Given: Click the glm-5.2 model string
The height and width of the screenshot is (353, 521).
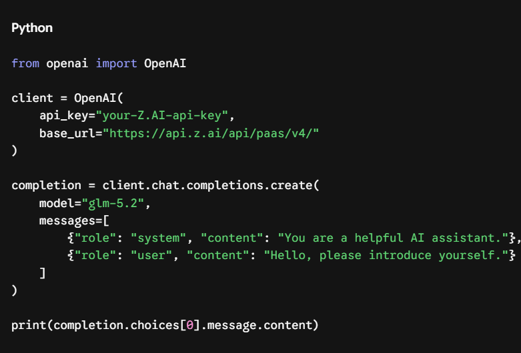Looking at the screenshot, I should click(x=113, y=203).
